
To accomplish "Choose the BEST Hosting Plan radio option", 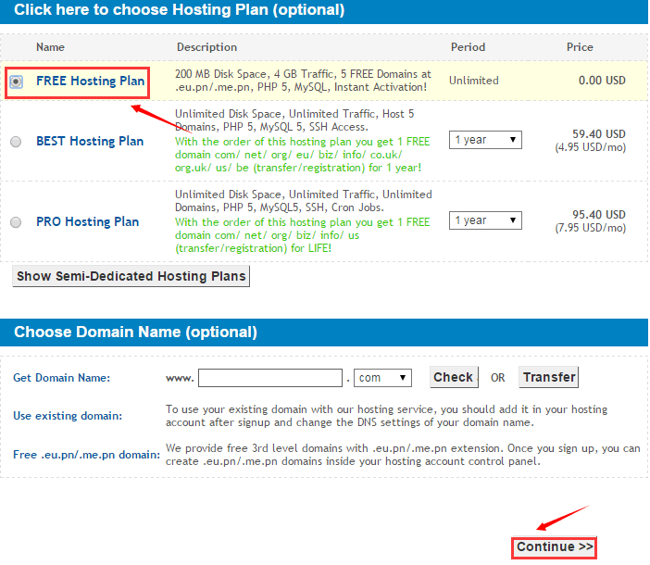I will [x=16, y=142].
